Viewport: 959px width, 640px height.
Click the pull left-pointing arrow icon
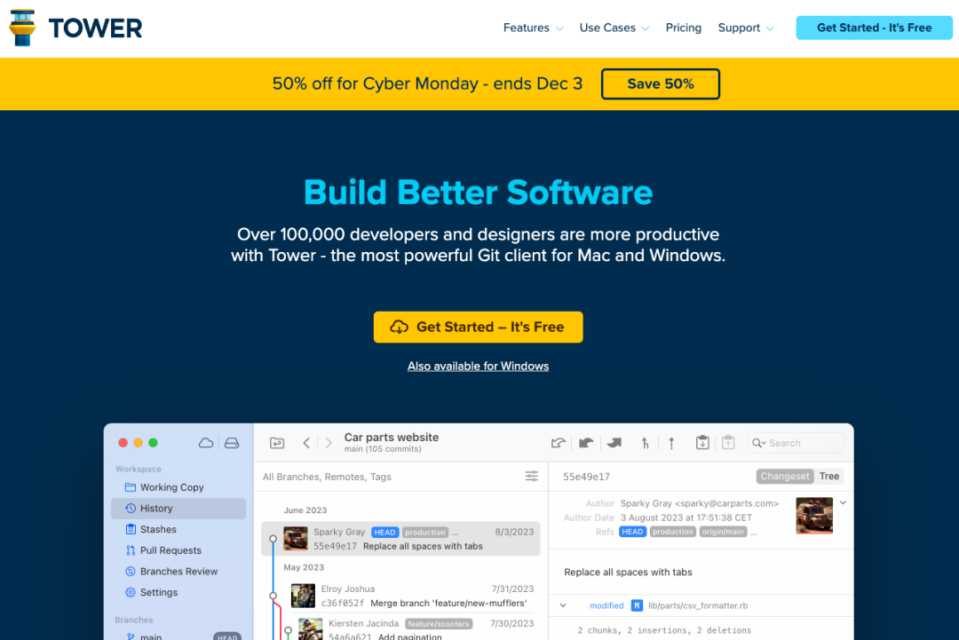[586, 443]
